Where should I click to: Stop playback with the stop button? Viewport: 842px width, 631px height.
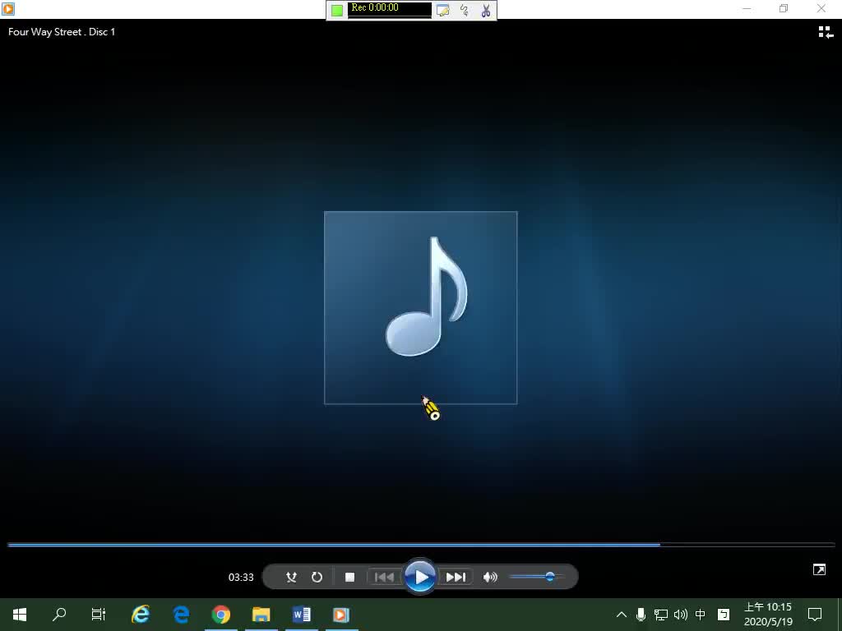point(349,577)
